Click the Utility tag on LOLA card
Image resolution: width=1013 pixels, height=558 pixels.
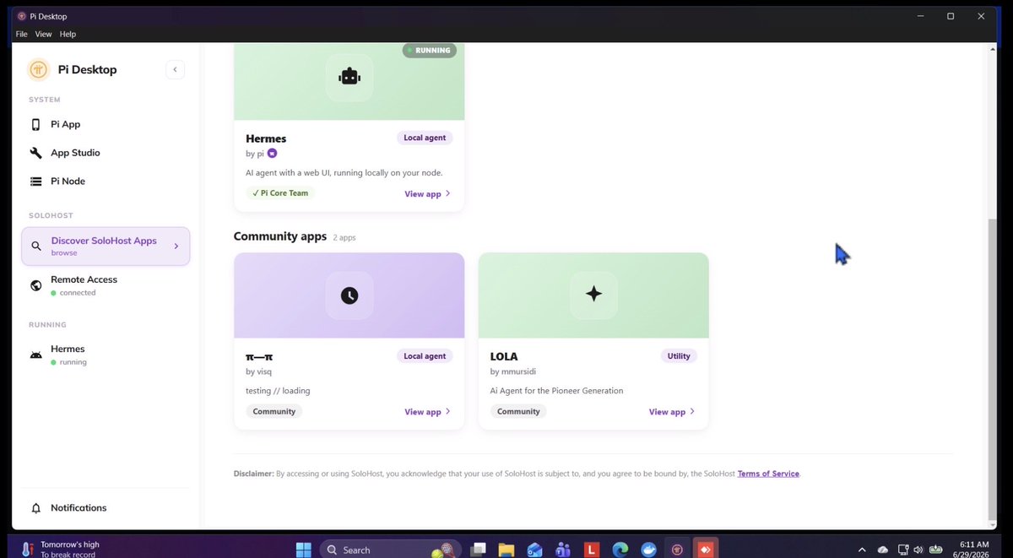[679, 356]
